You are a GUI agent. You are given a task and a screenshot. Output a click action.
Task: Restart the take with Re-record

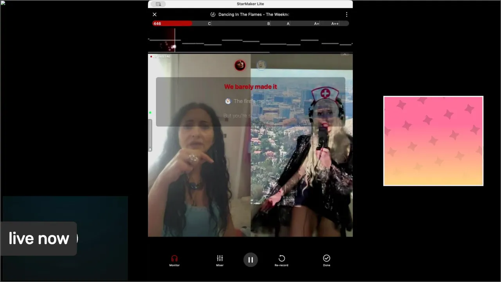click(x=281, y=260)
